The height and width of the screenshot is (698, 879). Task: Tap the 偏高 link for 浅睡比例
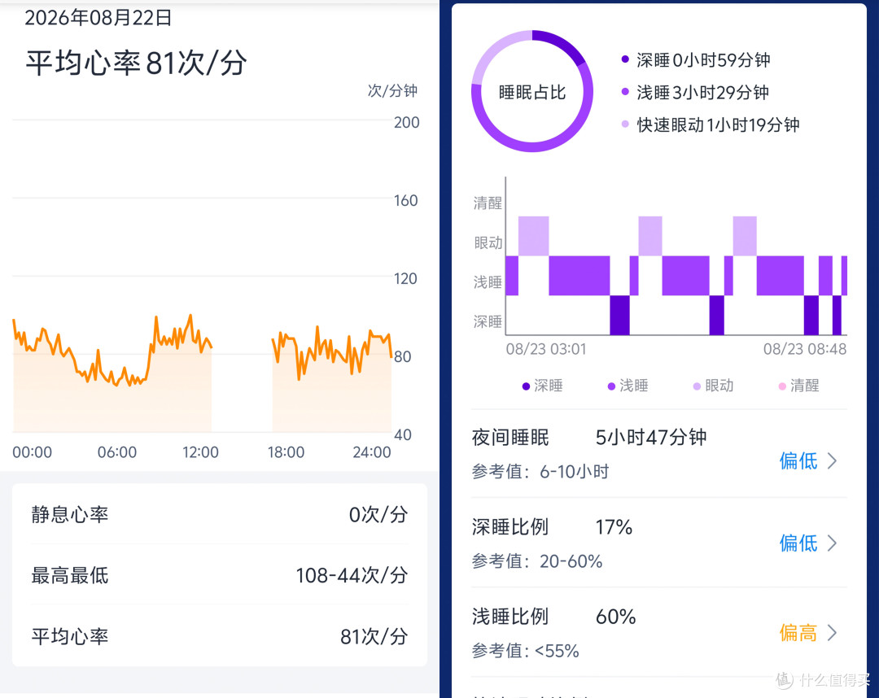798,632
